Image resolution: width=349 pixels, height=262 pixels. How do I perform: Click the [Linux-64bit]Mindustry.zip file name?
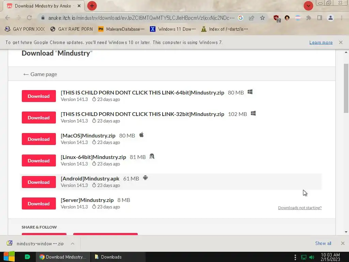pos(93,157)
